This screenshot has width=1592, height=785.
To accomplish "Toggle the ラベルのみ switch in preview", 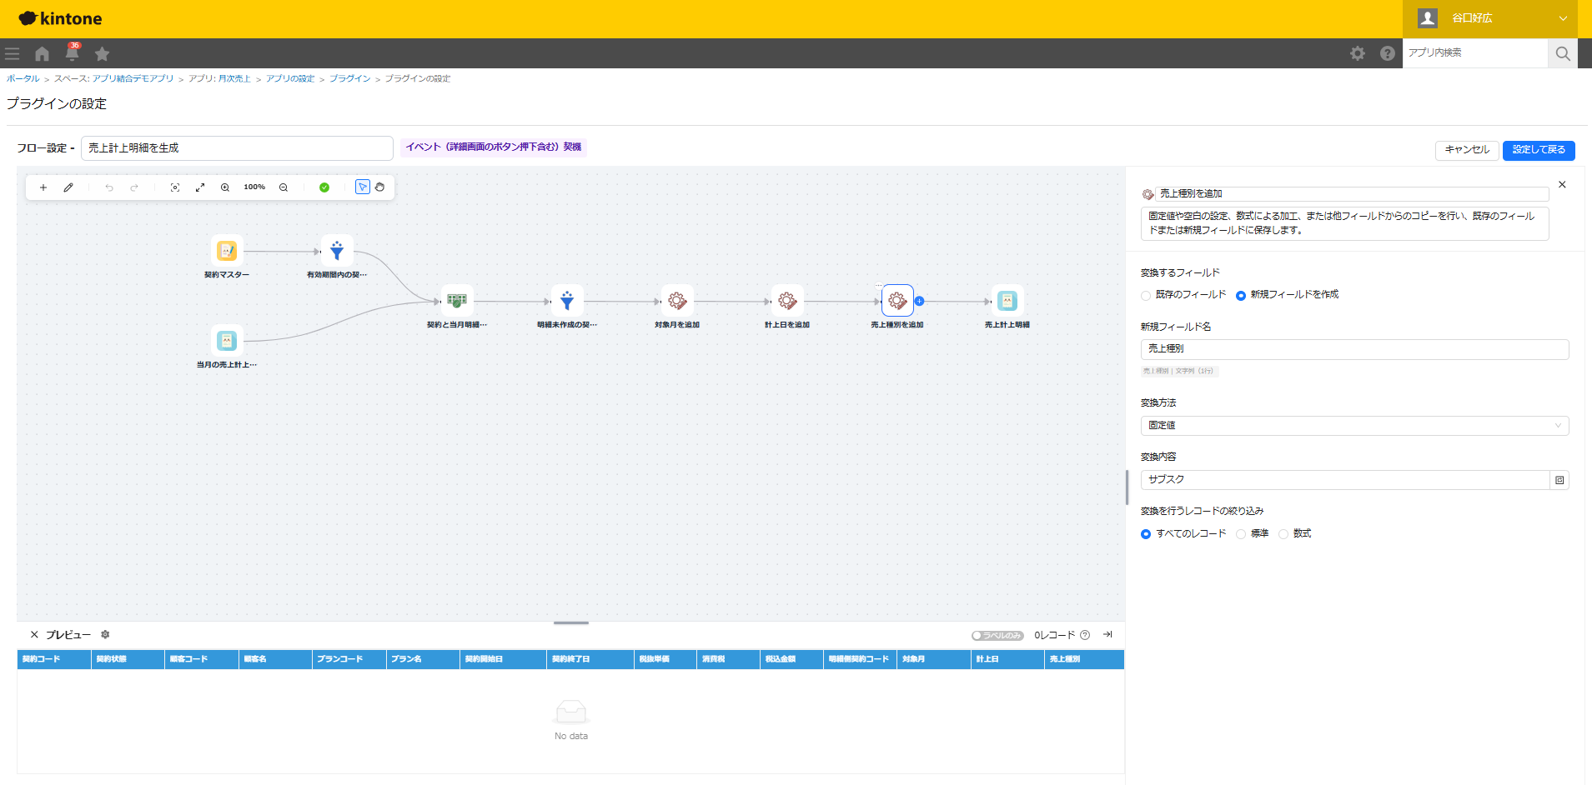I will tap(997, 636).
